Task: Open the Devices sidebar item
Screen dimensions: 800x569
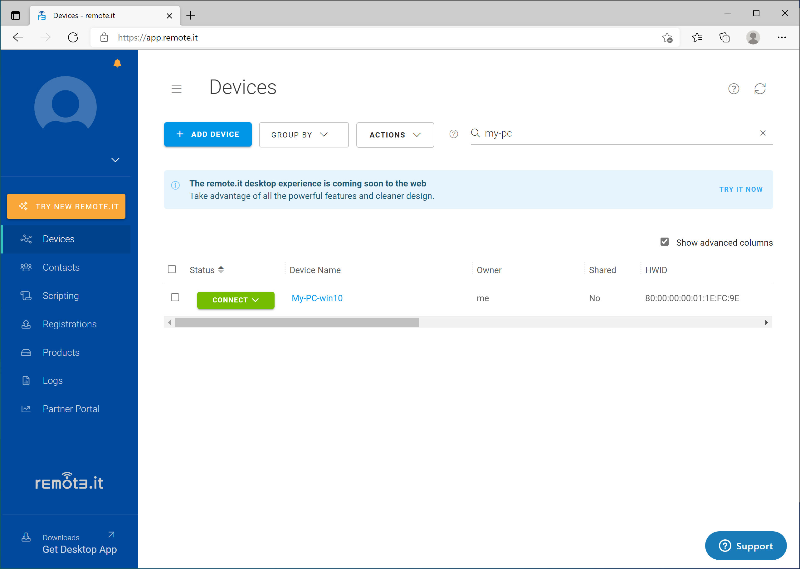Action: 66,239
